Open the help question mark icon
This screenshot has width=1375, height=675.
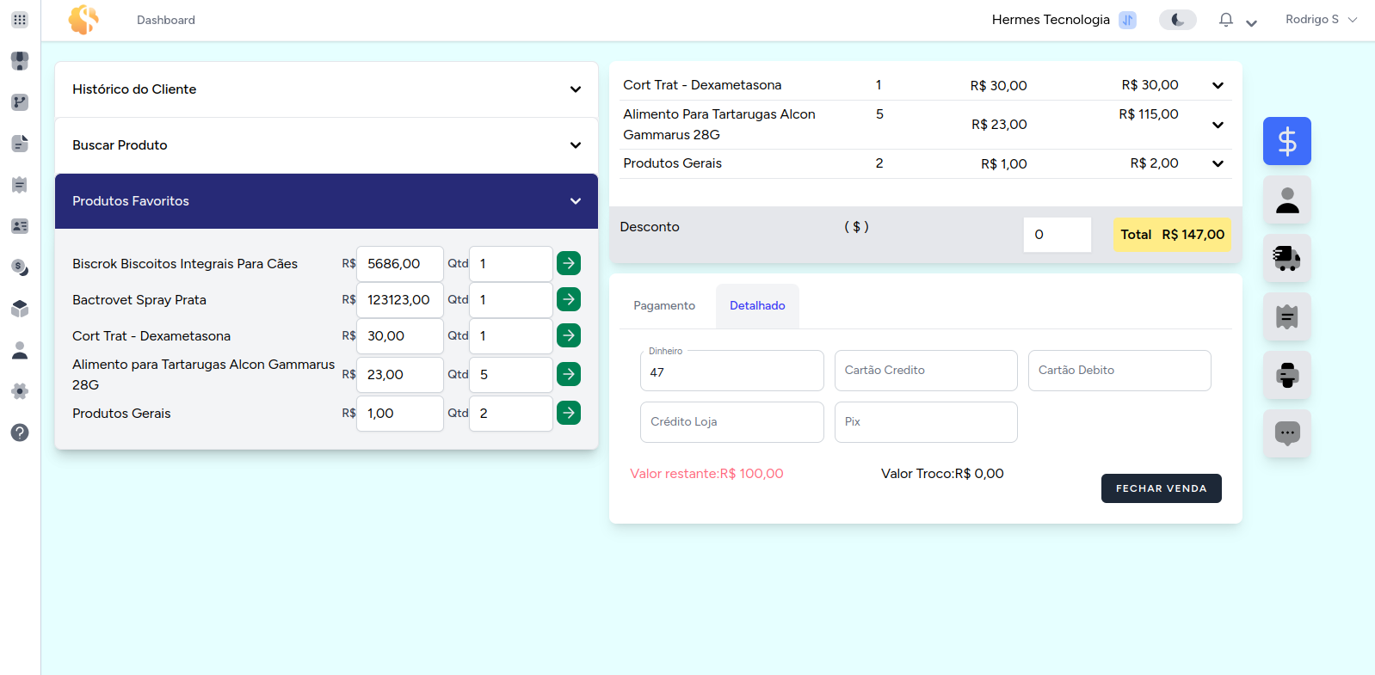(x=20, y=433)
